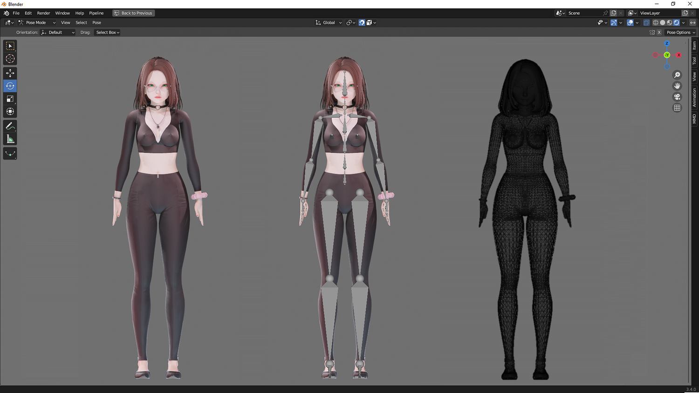Click the Back to Previous button
699x393 pixels.
[134, 13]
